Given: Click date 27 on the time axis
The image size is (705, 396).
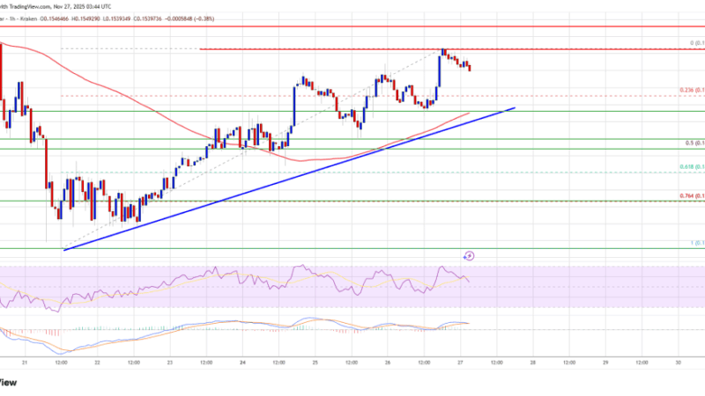Looking at the screenshot, I should coord(460,363).
